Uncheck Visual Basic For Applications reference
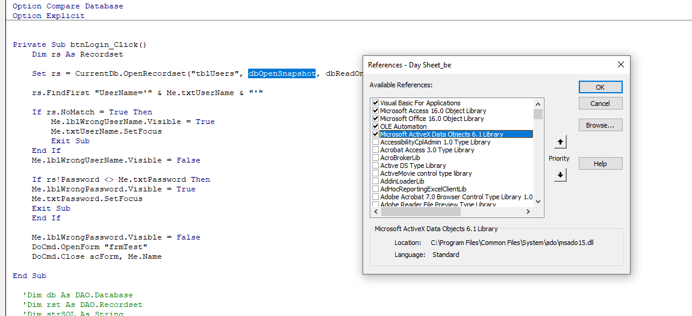The height and width of the screenshot is (316, 692). [x=376, y=103]
